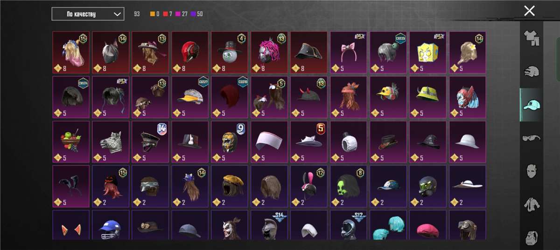The height and width of the screenshot is (250, 560).
Task: Open the glasses category icon
Action: [x=531, y=137]
